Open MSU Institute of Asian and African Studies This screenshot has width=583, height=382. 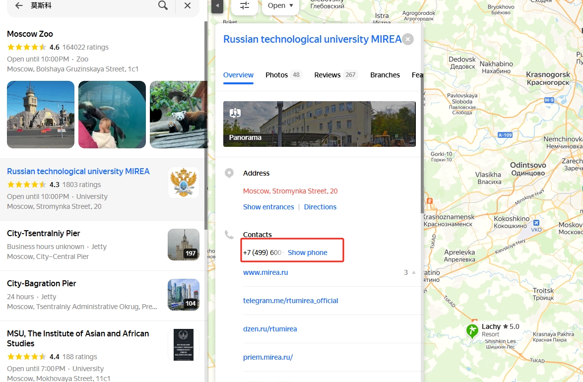pos(78,338)
